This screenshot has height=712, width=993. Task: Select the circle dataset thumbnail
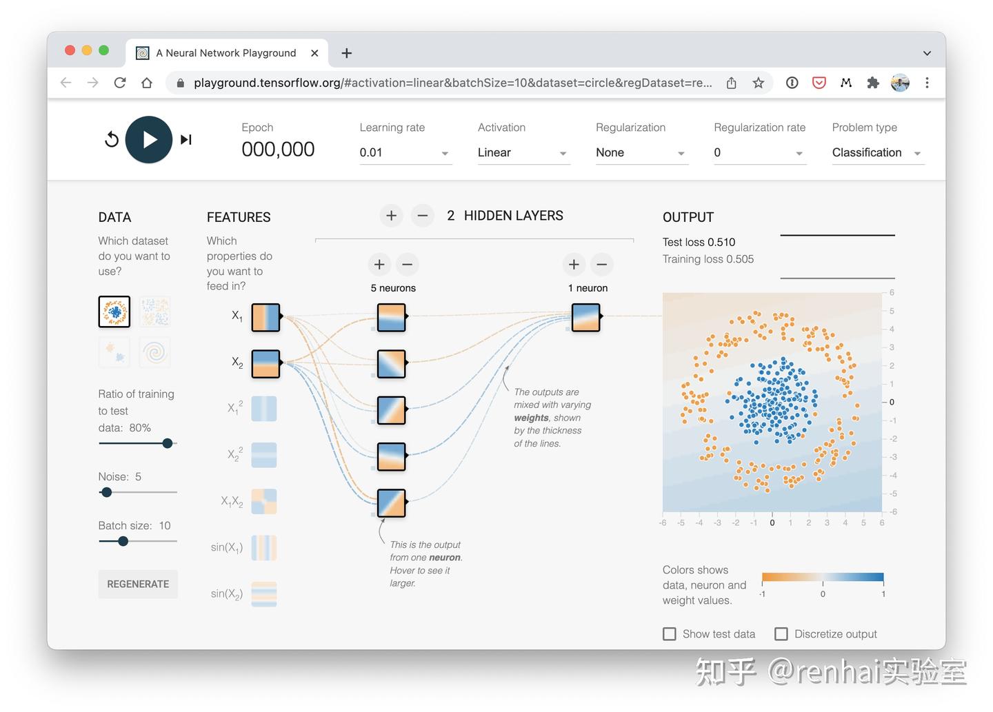114,312
